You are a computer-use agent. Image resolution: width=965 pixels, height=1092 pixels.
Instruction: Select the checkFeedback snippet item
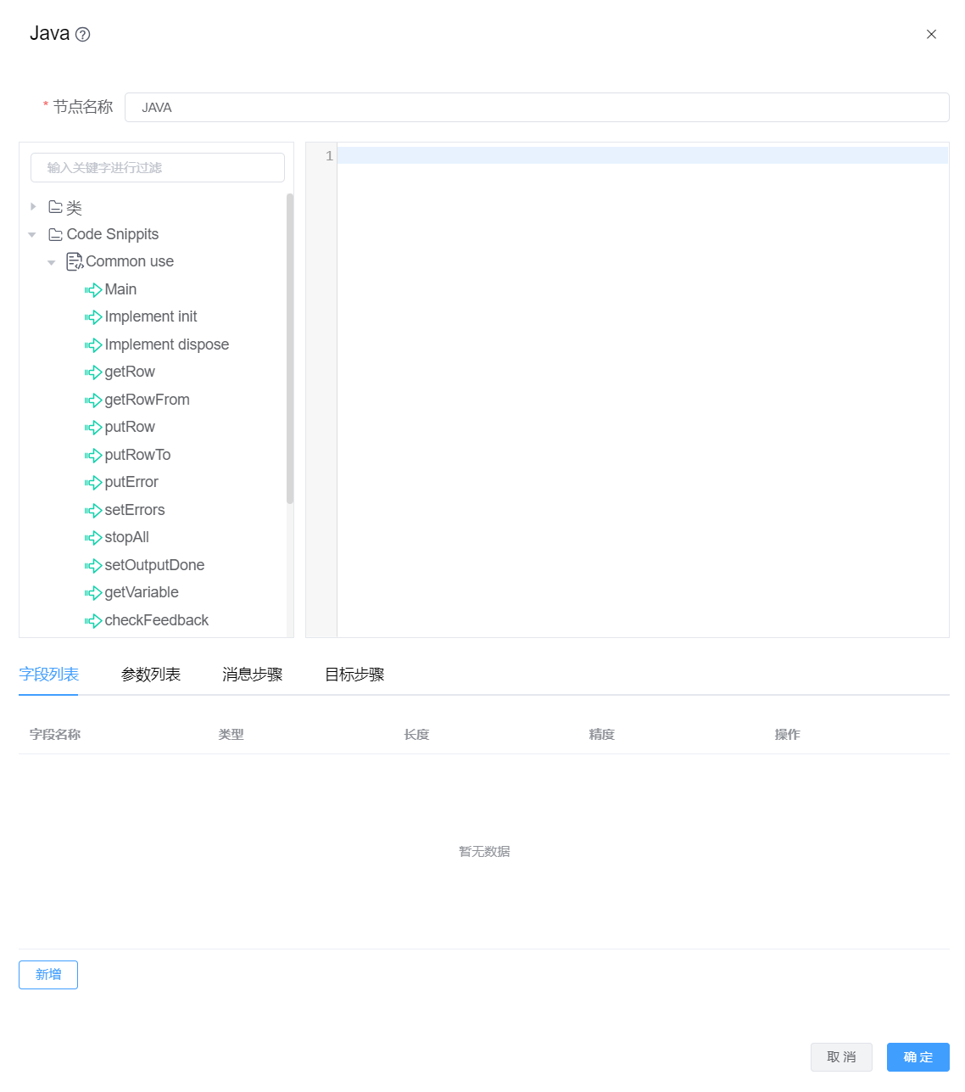pos(156,620)
